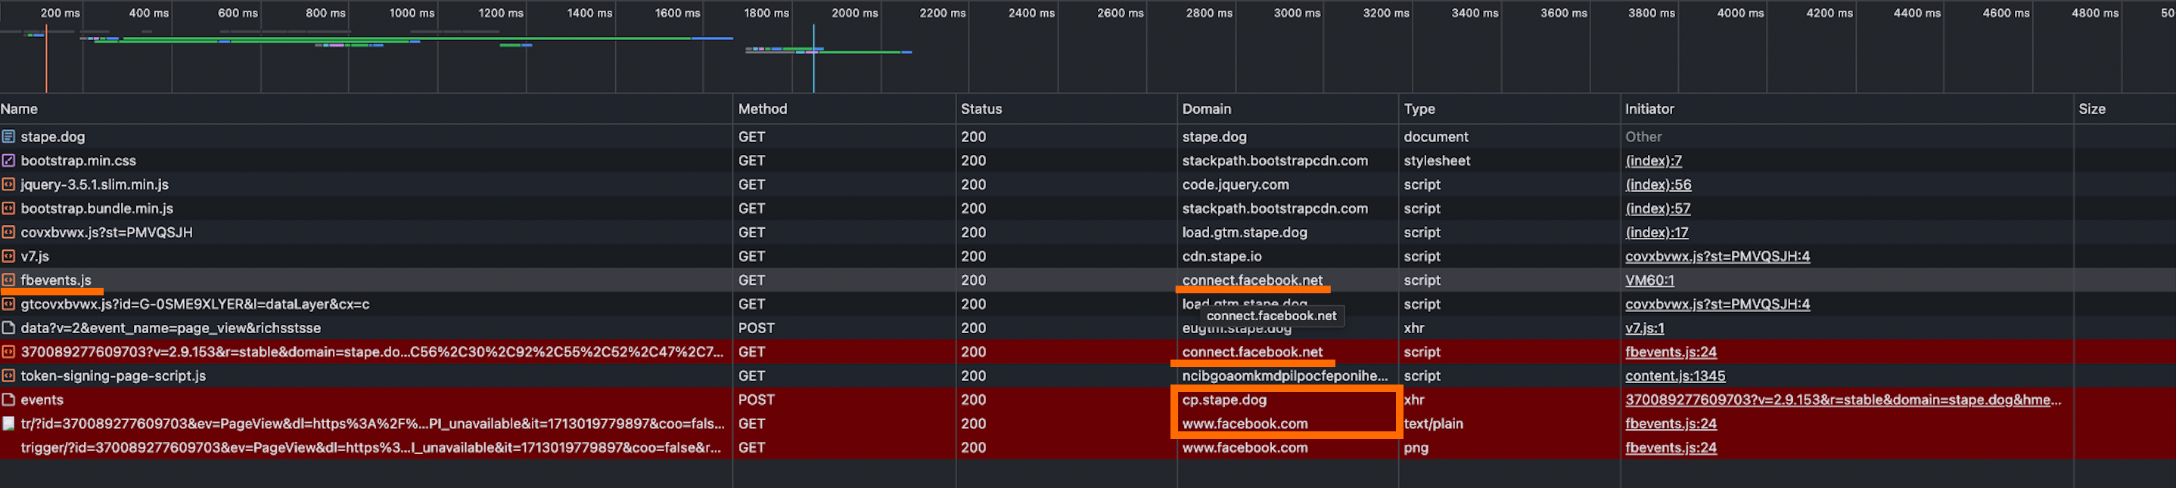Click the code.jquery.com domain cell
Viewport: 2176px width, 488px height.
click(1235, 184)
